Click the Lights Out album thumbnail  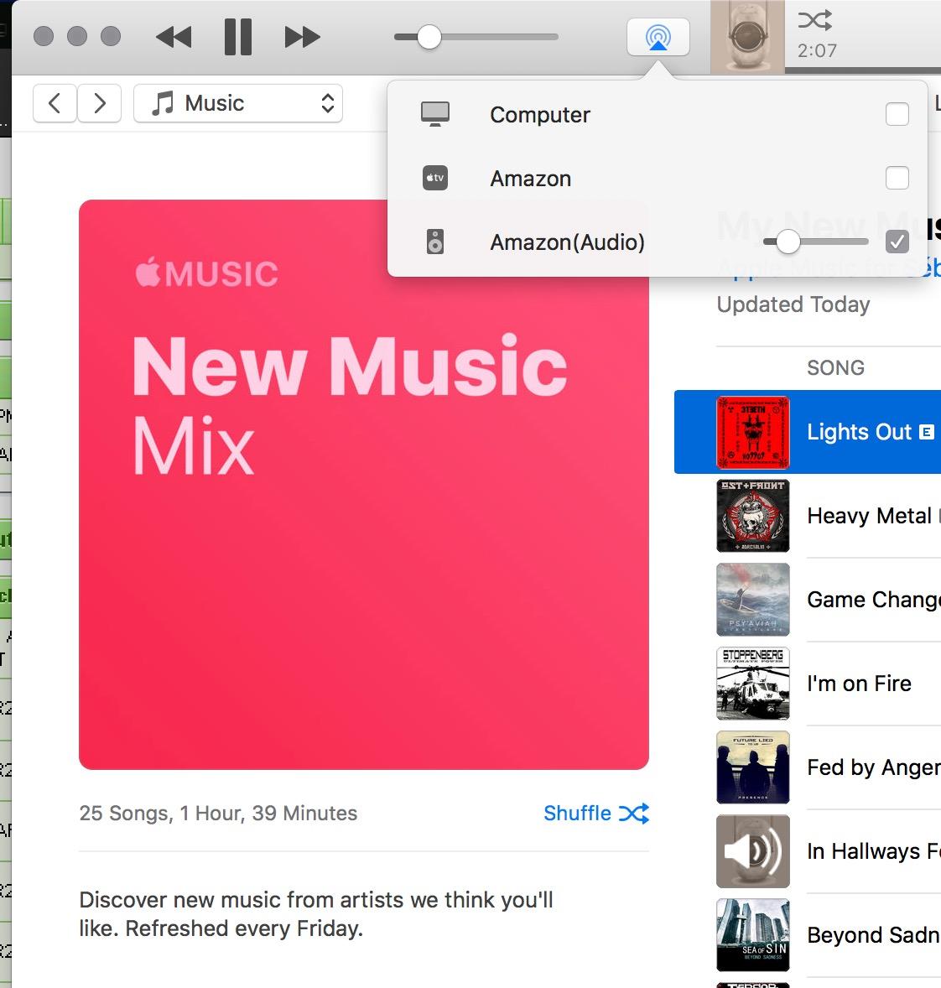[x=753, y=432]
